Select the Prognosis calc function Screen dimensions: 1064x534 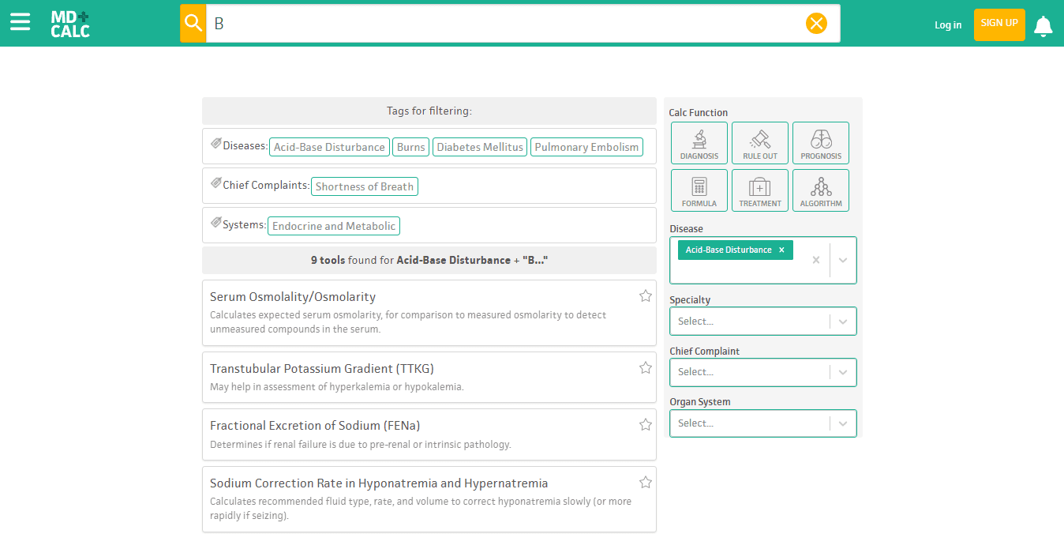point(821,143)
